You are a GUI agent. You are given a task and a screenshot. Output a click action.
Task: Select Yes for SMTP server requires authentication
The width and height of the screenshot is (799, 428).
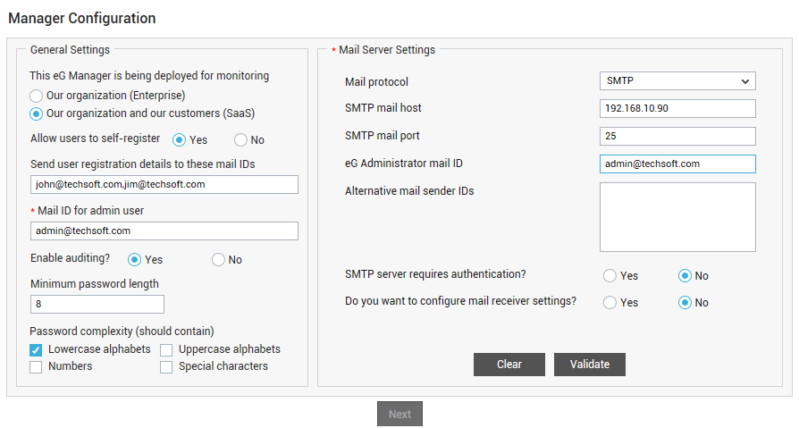click(x=610, y=275)
